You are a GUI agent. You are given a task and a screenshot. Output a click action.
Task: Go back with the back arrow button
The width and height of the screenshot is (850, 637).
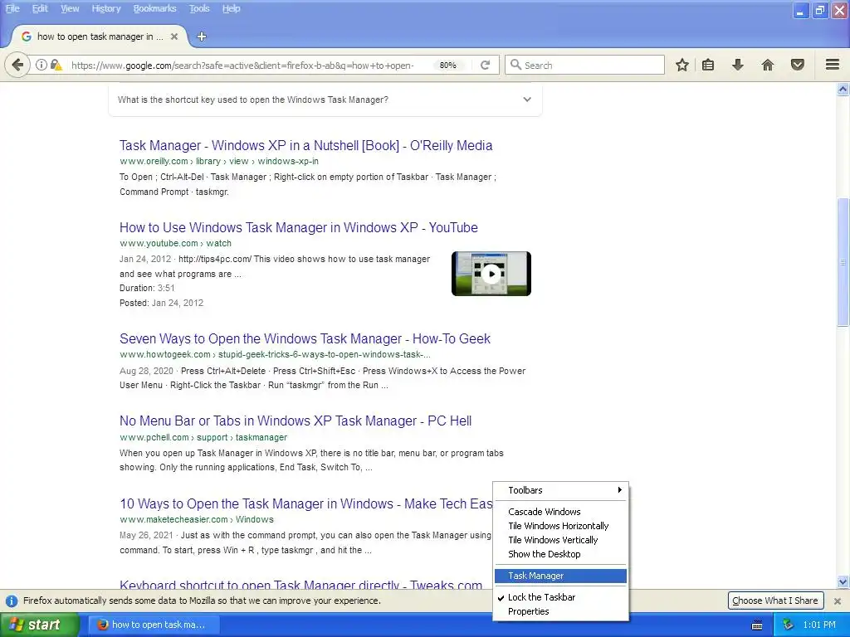click(17, 65)
